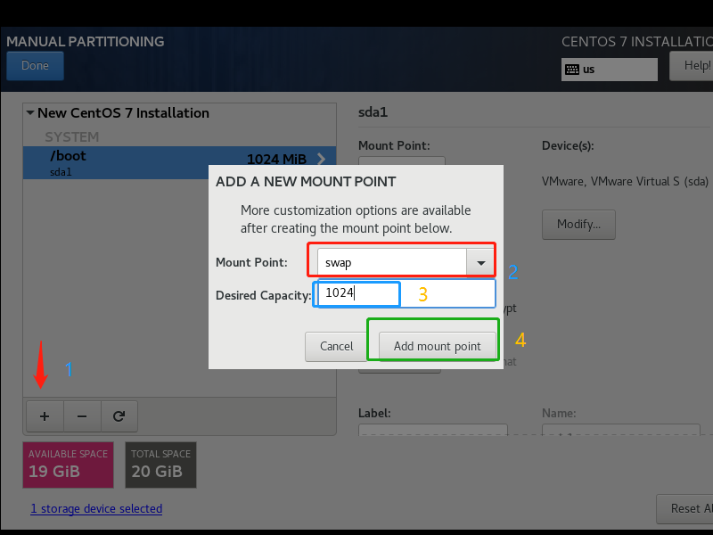
Task: Click the chevron on the /boot row
Action: point(322,159)
